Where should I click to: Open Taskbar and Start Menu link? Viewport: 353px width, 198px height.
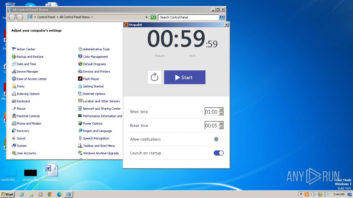[99, 146]
